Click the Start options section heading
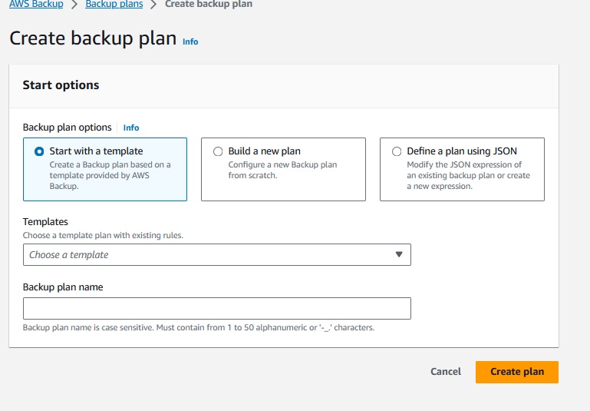The height and width of the screenshot is (411, 590). [x=61, y=85]
